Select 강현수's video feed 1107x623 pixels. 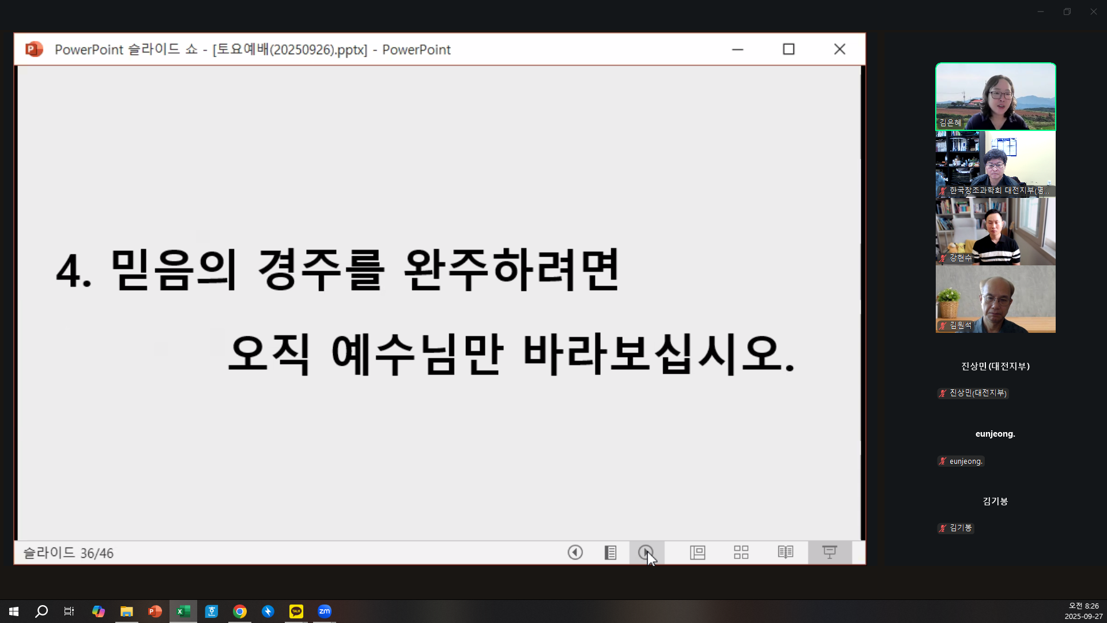tap(995, 232)
